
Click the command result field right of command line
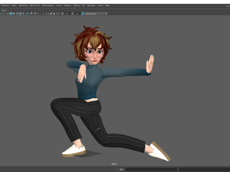(x=204, y=170)
